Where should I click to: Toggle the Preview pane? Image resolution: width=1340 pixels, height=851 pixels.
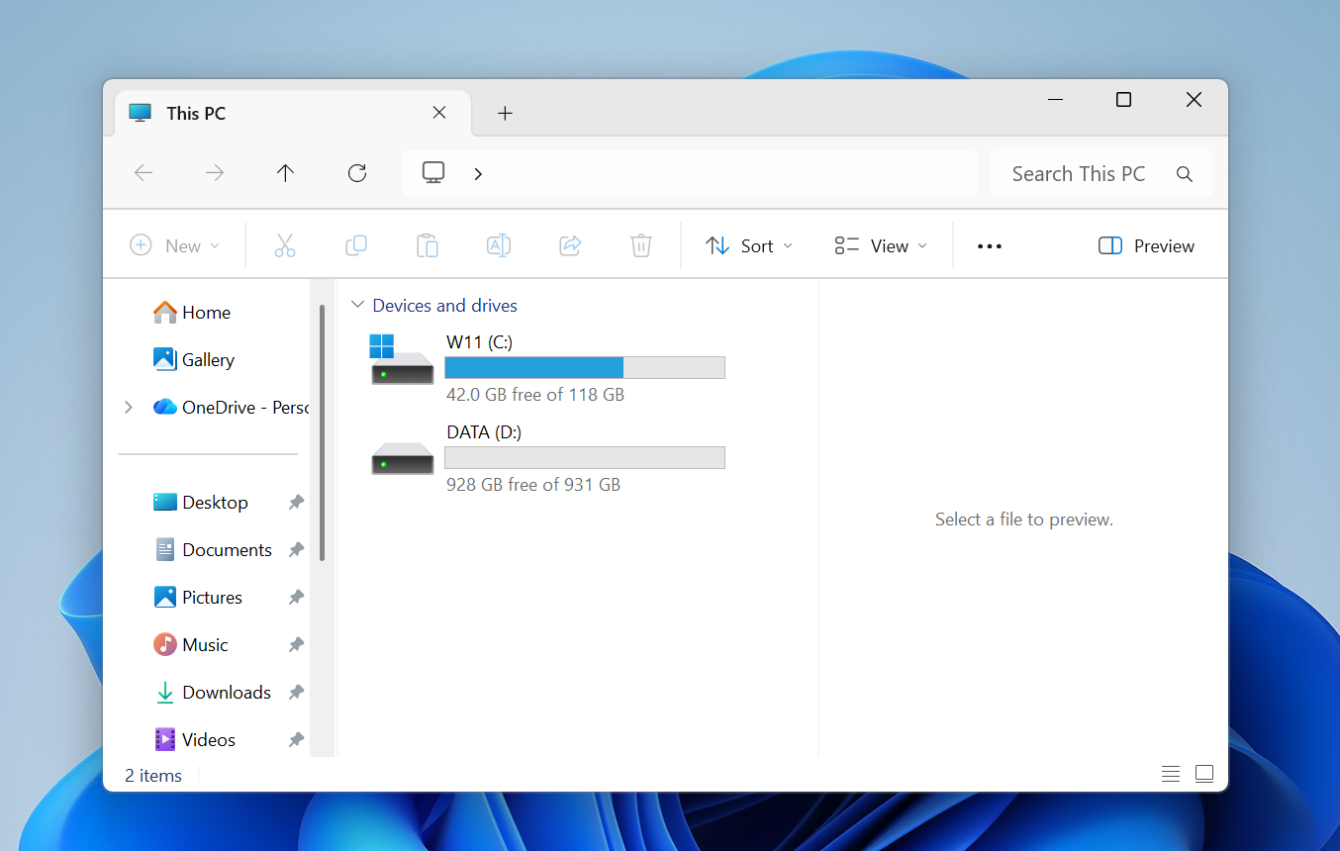coord(1145,244)
